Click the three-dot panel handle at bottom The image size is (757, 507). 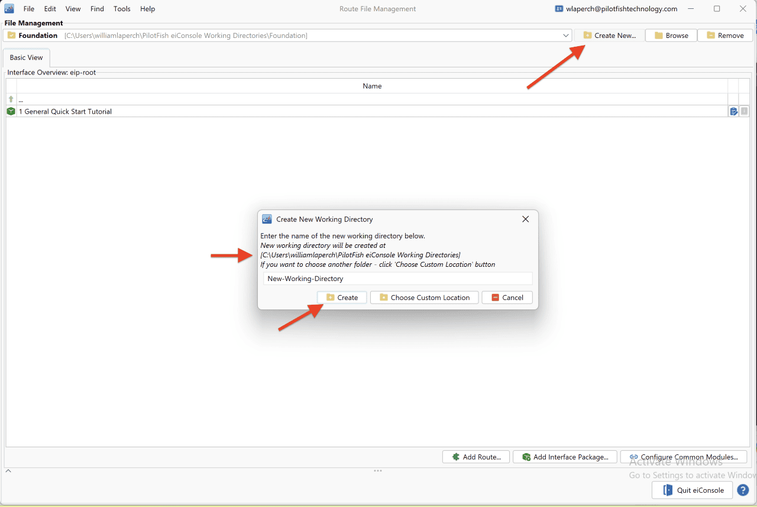click(378, 471)
